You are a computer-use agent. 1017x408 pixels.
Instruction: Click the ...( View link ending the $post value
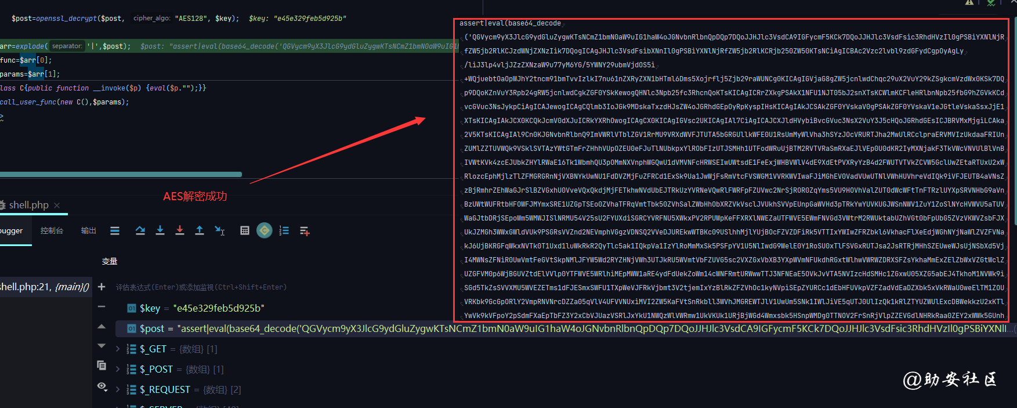click(x=1011, y=328)
